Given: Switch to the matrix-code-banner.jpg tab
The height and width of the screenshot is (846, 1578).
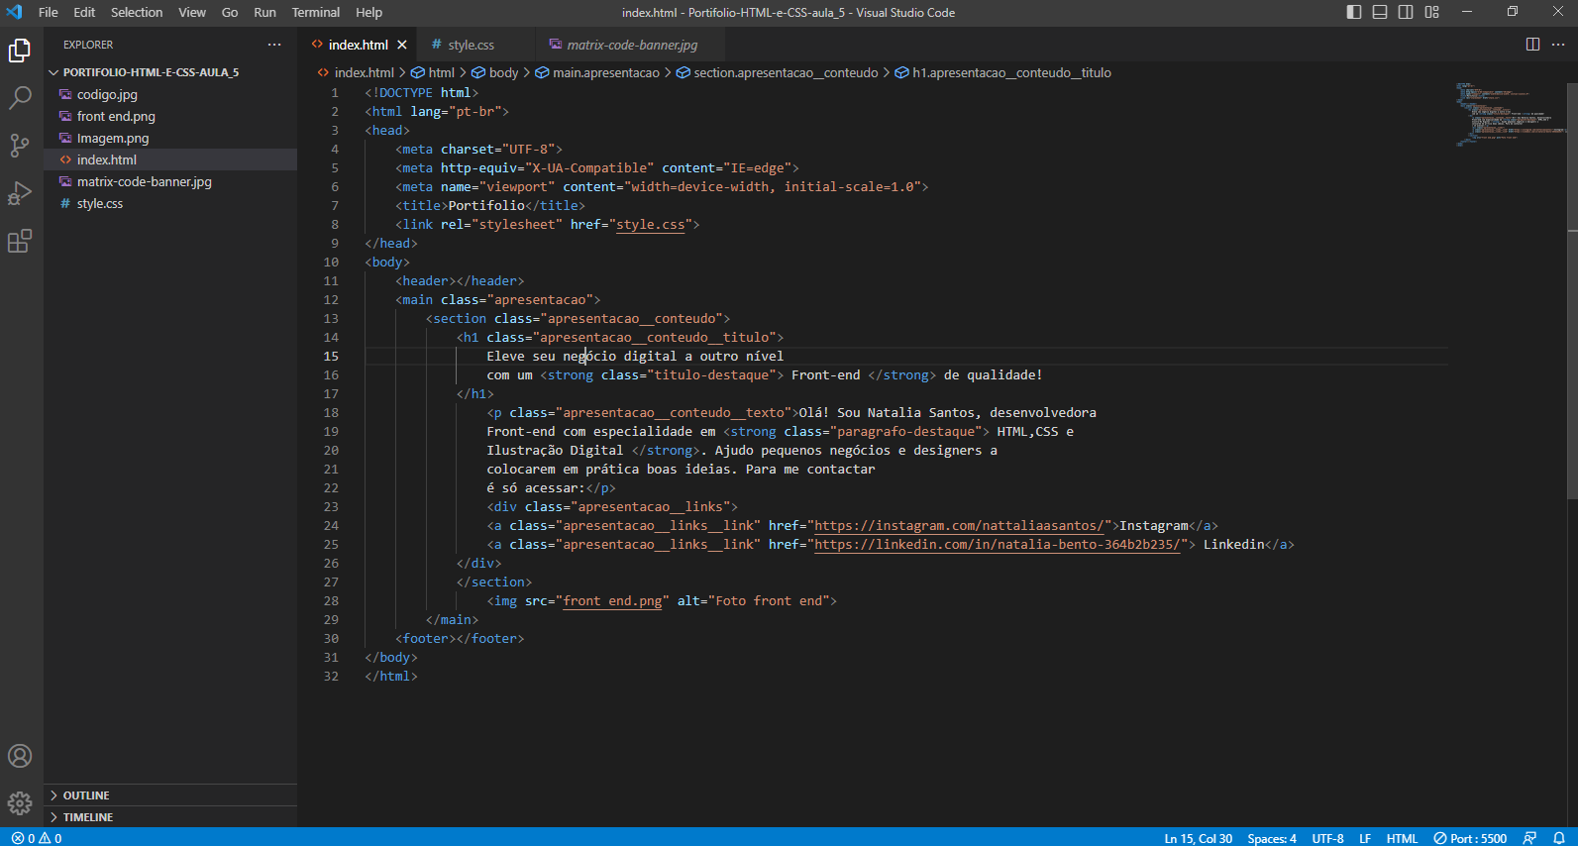Looking at the screenshot, I should 631,45.
